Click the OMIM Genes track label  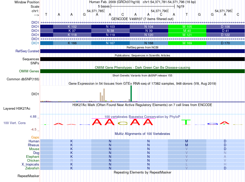(x=29, y=71)
